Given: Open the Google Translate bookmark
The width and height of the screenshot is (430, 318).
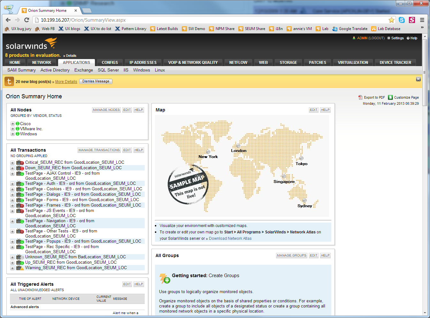Looking at the screenshot, I should tap(350, 29).
